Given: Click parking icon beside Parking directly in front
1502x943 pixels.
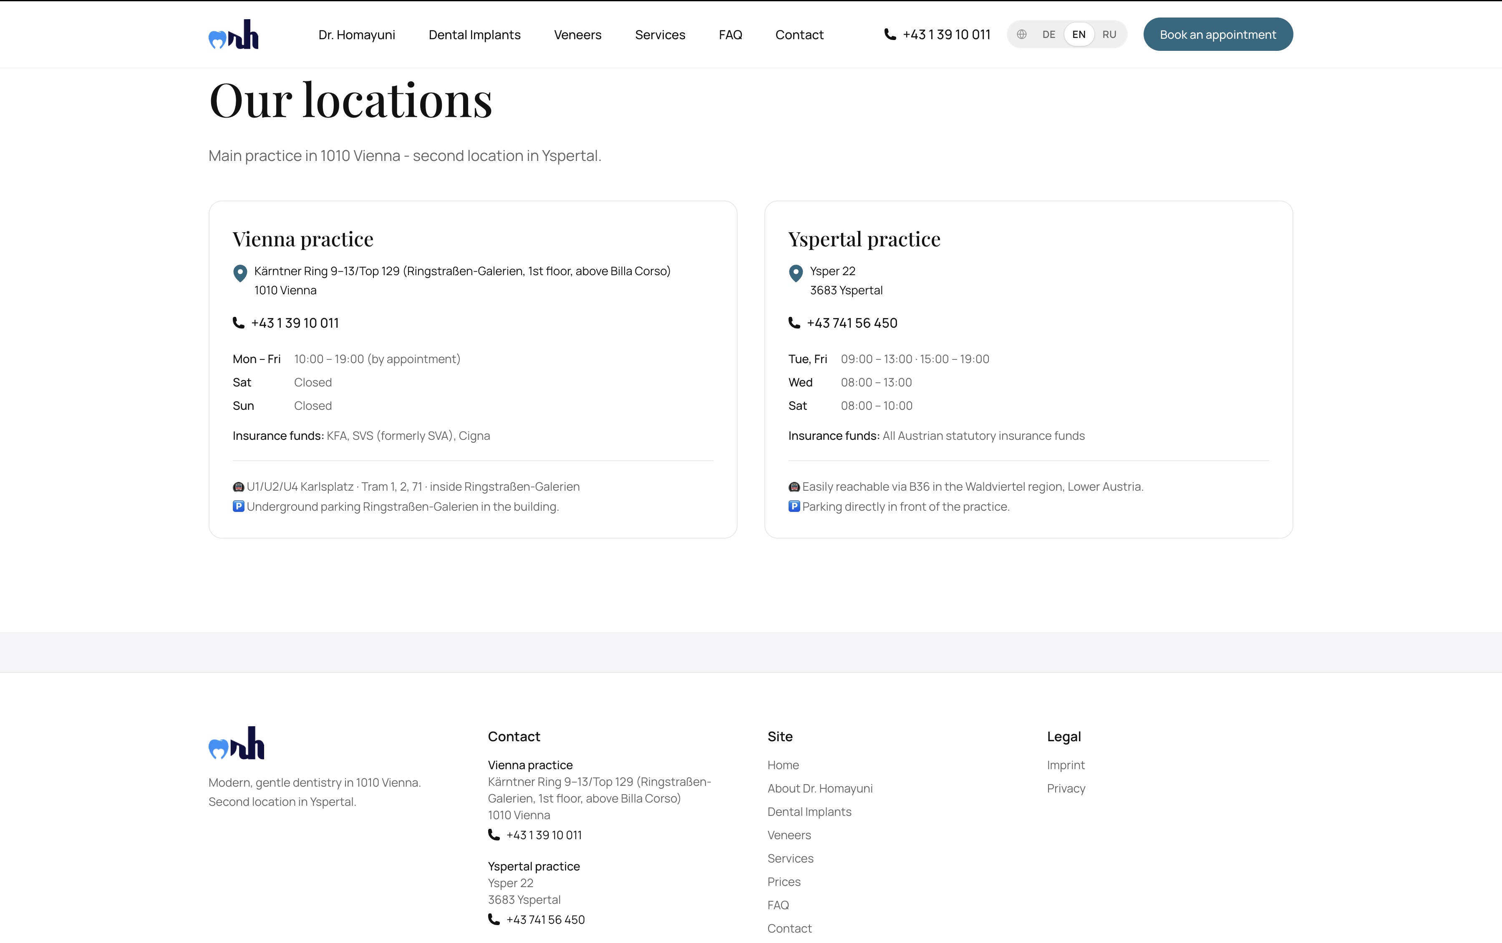Looking at the screenshot, I should pos(794,506).
